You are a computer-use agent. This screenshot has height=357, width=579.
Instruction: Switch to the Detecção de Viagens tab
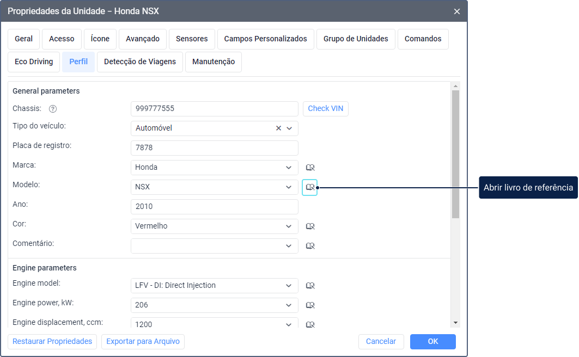point(140,62)
